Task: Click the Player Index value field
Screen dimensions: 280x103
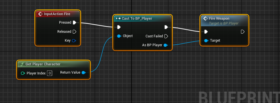Action: [50, 73]
